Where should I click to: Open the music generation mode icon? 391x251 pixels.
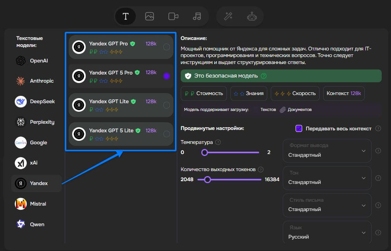(x=197, y=16)
